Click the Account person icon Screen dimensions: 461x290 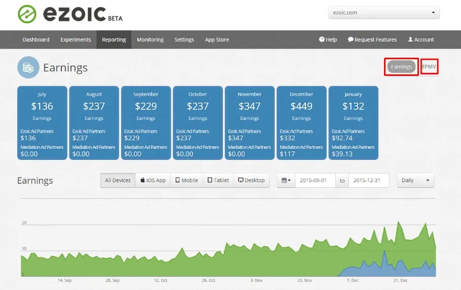click(x=410, y=39)
